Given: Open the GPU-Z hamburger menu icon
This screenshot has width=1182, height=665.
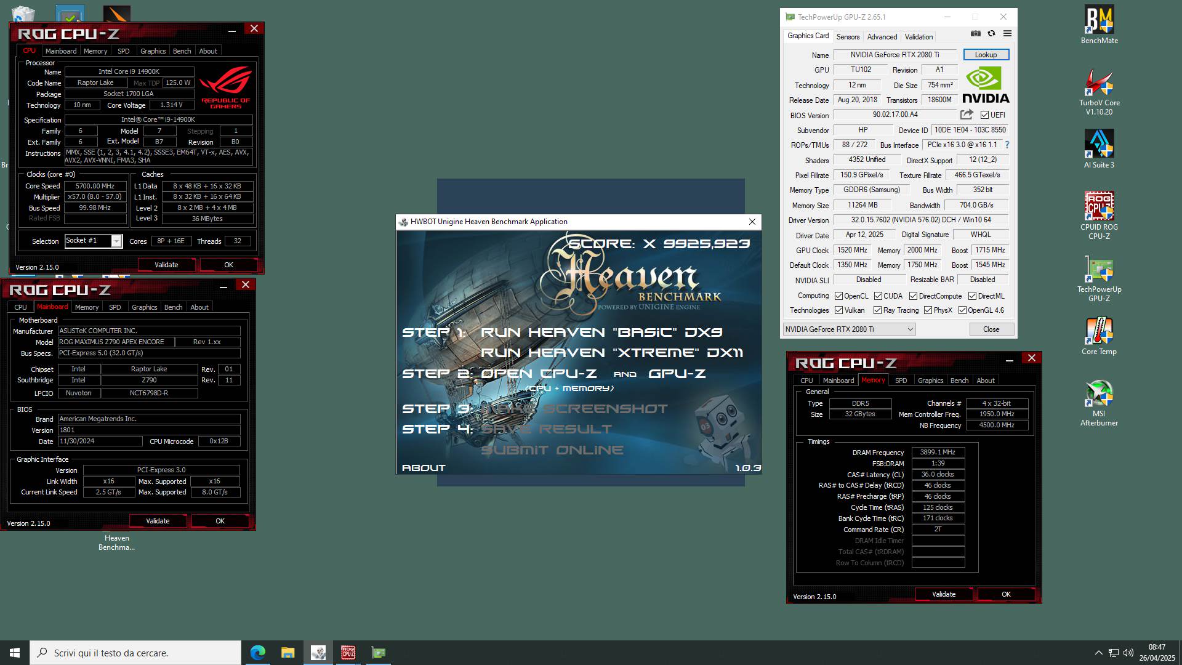Looking at the screenshot, I should [1007, 33].
